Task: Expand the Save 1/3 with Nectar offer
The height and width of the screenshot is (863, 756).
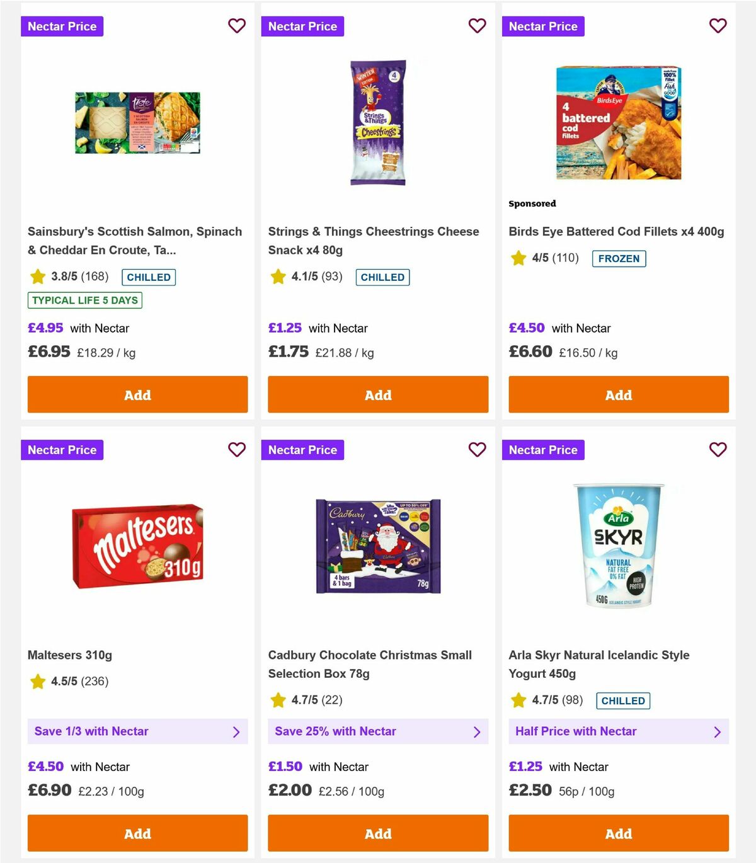Action: pos(137,731)
